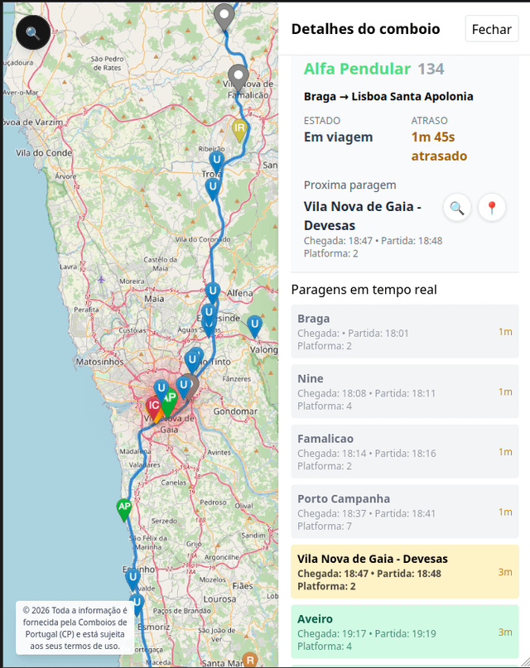Image resolution: width=530 pixels, height=668 pixels.
Task: Click the map copyright notice box
Action: click(x=75, y=627)
